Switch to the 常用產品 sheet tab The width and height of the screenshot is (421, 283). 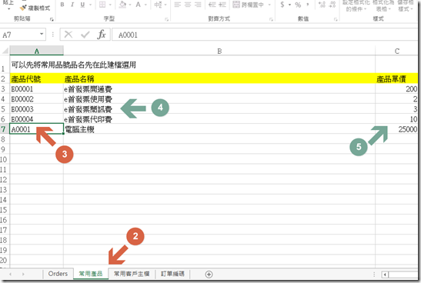click(91, 274)
